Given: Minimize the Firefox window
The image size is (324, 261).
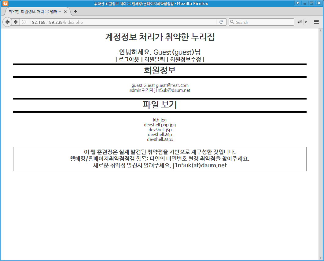Looking at the screenshot, I should (x=304, y=3).
